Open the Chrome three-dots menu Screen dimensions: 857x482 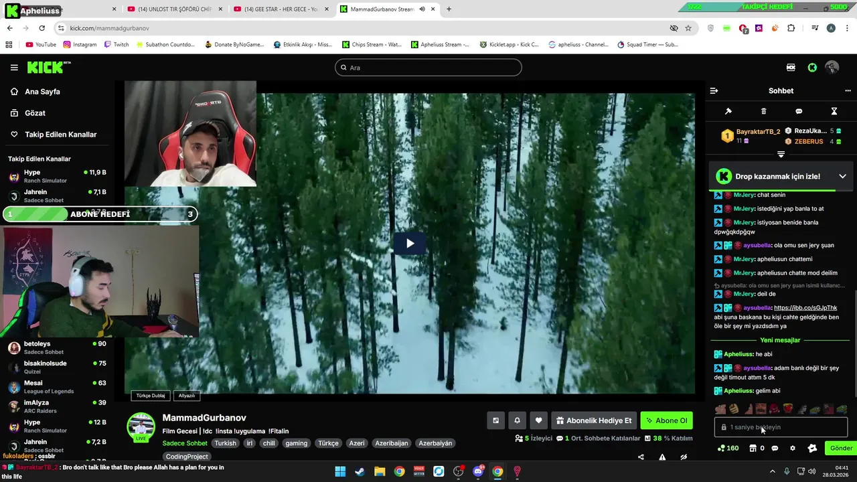(848, 28)
